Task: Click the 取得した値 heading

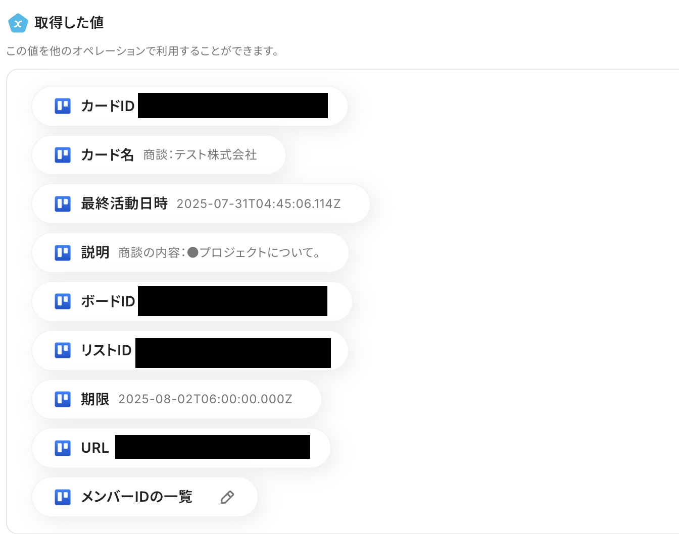Action: [x=69, y=23]
